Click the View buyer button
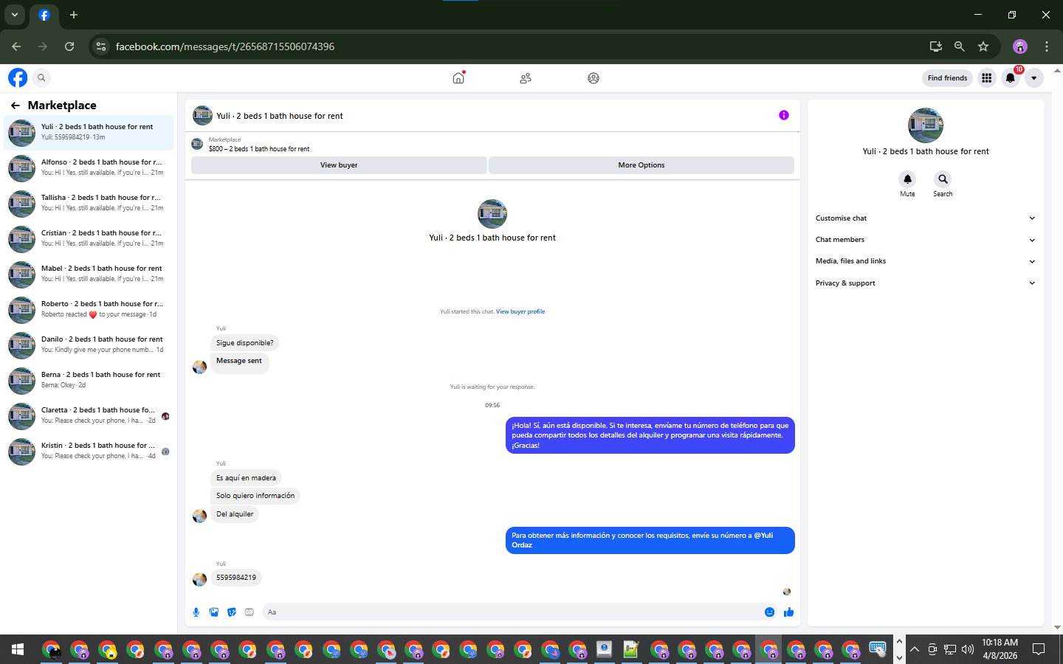The width and height of the screenshot is (1063, 664). pos(339,165)
